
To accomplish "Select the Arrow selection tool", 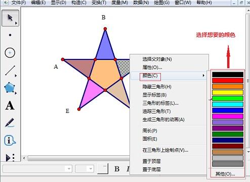I will coord(10,18).
